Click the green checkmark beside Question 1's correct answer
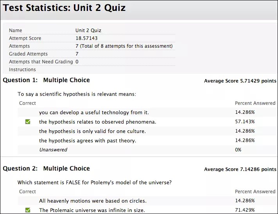The image size is (278, 214). coord(28,122)
